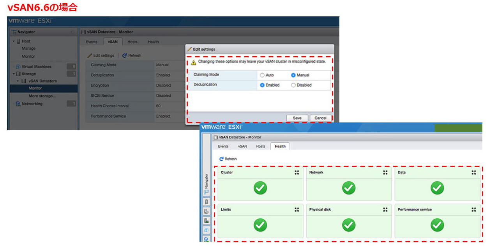Click the Performance Service row label
This screenshot has width=489, height=248.
coord(108,116)
